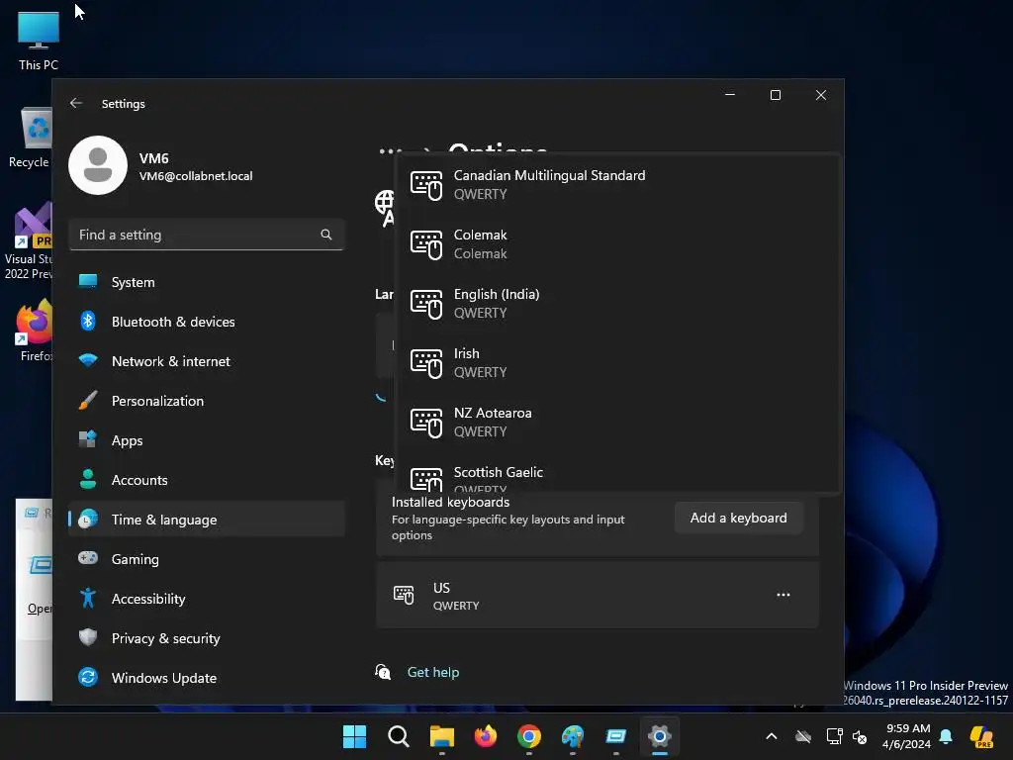The image size is (1013, 760).
Task: Select the Irish keyboard layout
Action: pyautogui.click(x=617, y=363)
